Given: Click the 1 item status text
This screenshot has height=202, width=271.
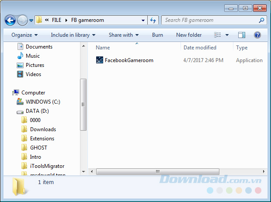Looking at the screenshot, I should click(46, 182).
